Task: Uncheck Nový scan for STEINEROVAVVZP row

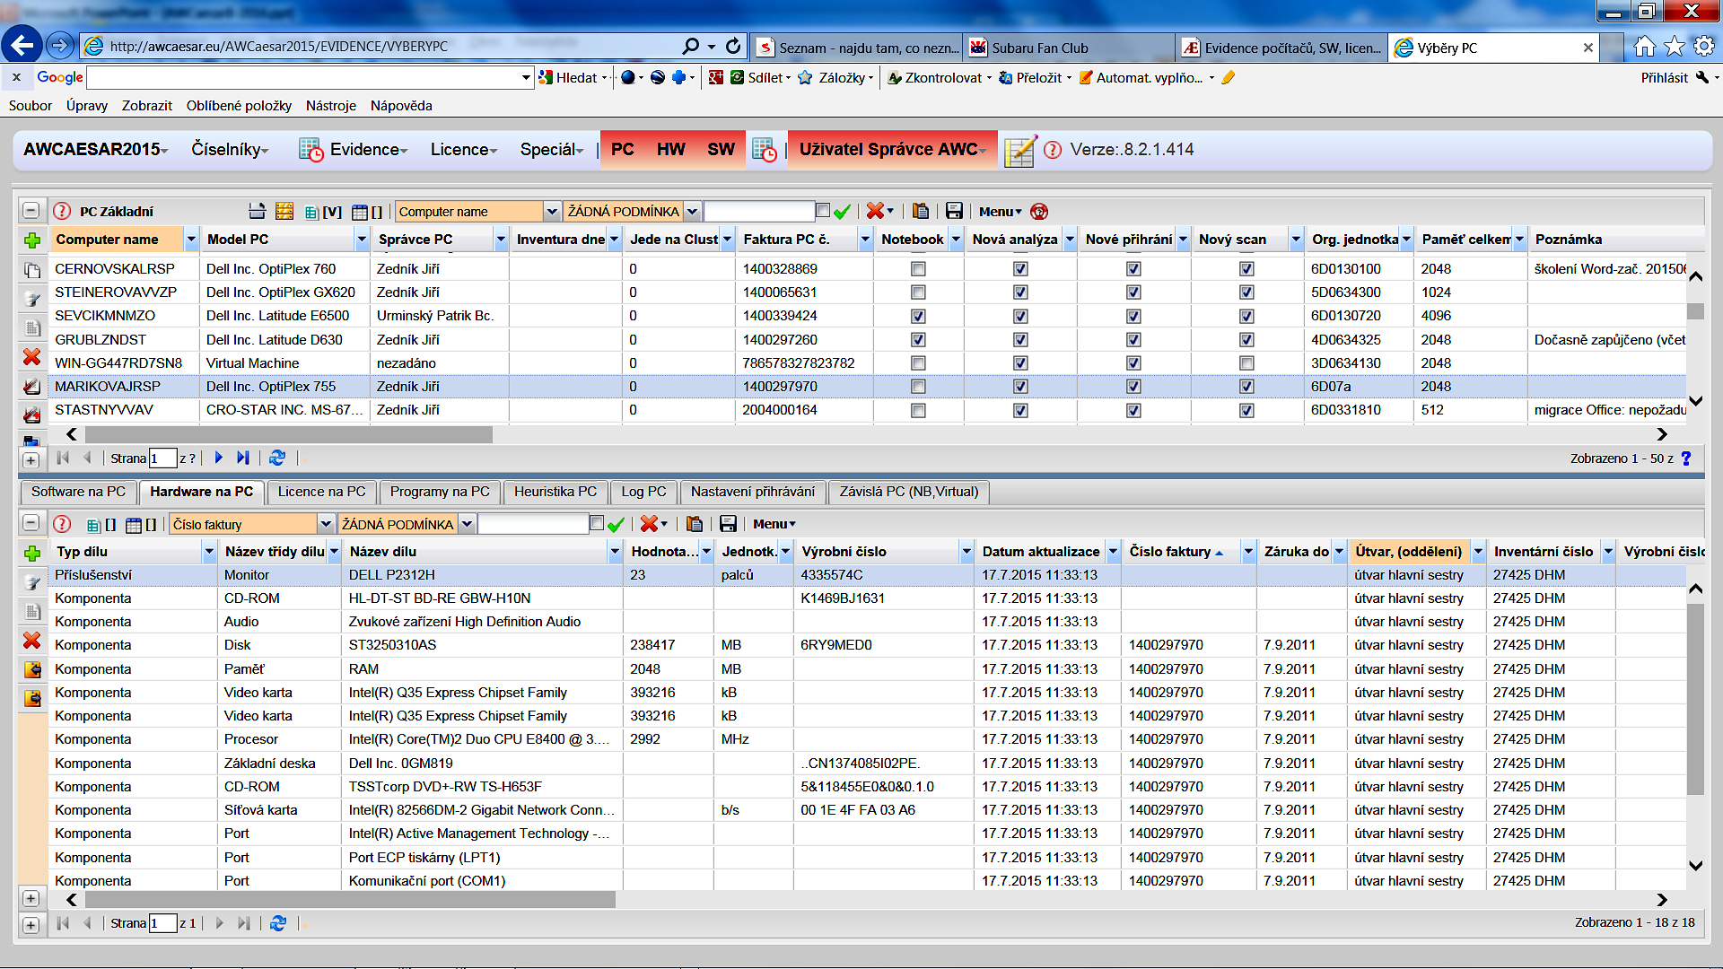Action: (x=1246, y=292)
